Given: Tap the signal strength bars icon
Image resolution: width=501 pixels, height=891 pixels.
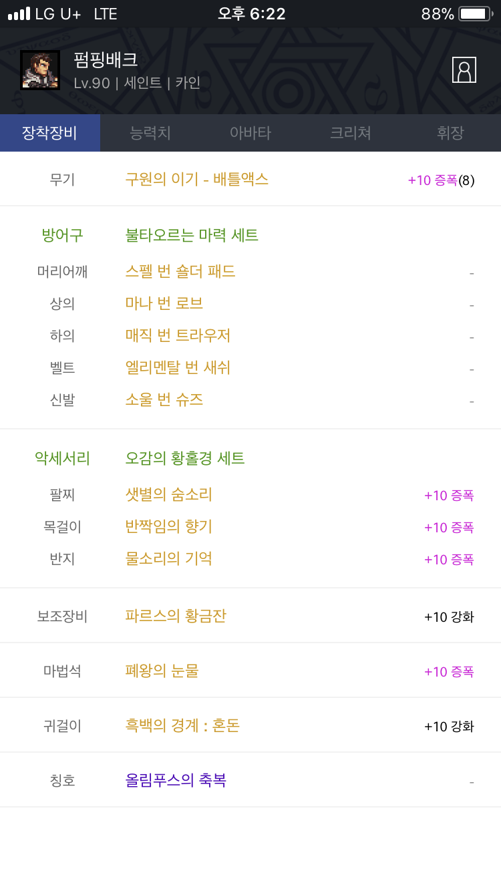Looking at the screenshot, I should 19,14.
